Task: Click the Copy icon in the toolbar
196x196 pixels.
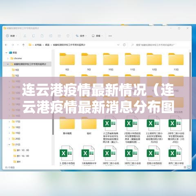Action: (33, 36)
